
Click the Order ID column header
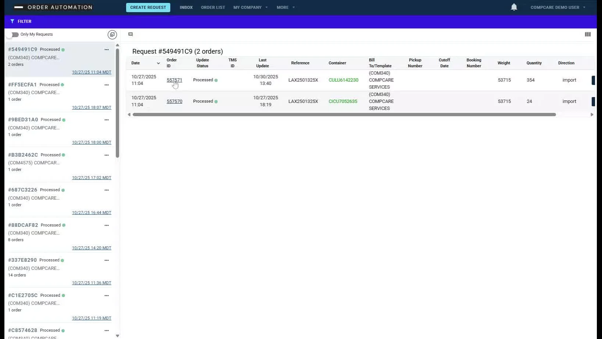click(172, 63)
